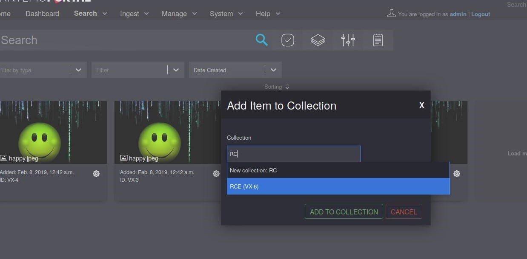Screen dimensions: 527x259
Task: Click the notepad list icon in search toolbar
Action: tap(378, 40)
